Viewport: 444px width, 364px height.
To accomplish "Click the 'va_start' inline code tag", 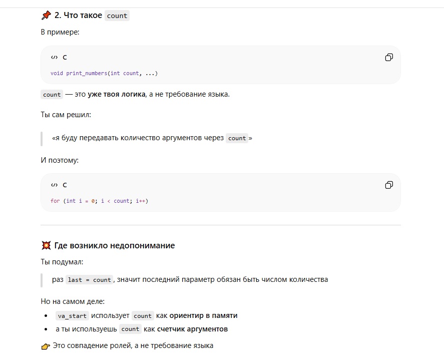I will point(72,316).
